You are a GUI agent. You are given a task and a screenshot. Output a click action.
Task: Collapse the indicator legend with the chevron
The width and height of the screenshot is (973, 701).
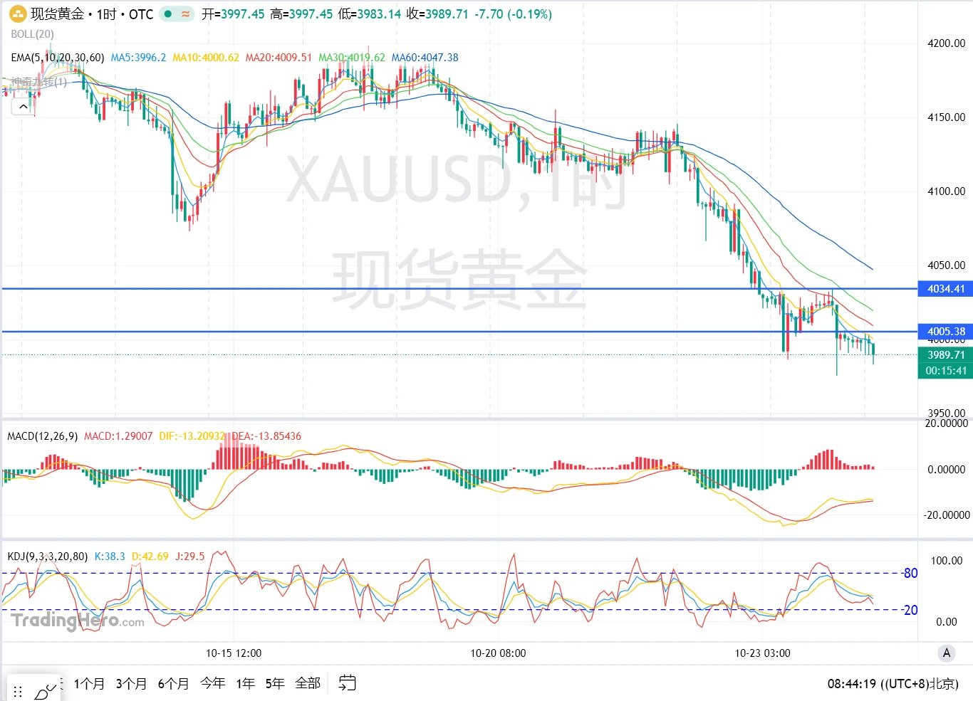pos(24,106)
